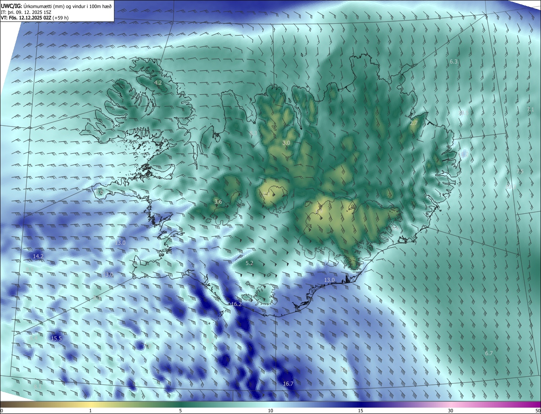
Task: Click the 6.7 value label southeast of Iceland
Action: click(489, 353)
